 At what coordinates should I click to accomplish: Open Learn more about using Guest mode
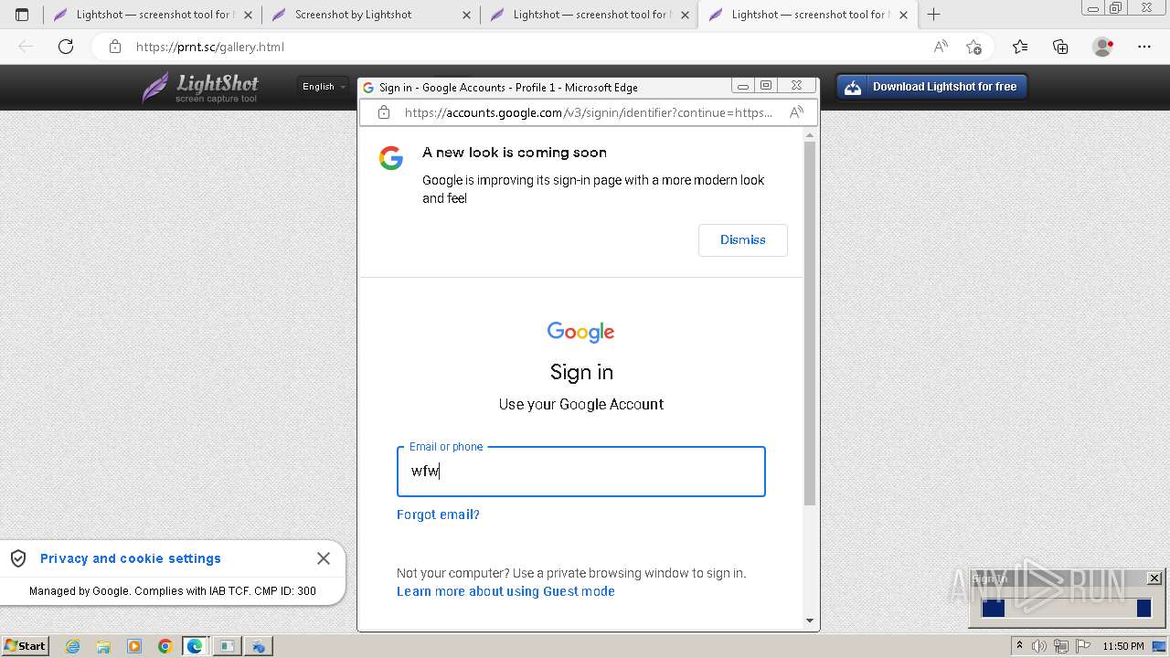pyautogui.click(x=505, y=591)
